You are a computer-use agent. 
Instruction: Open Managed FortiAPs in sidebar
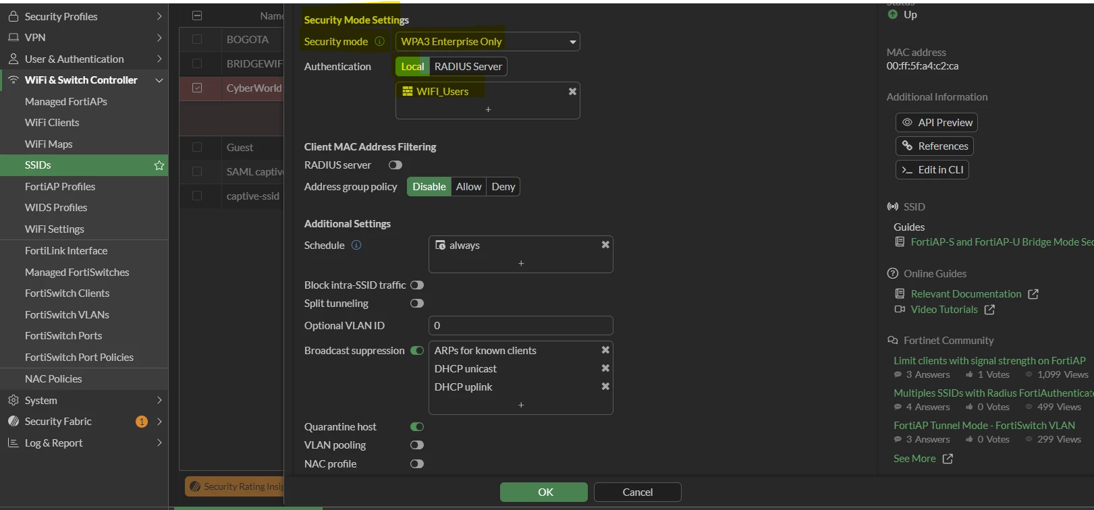click(66, 101)
